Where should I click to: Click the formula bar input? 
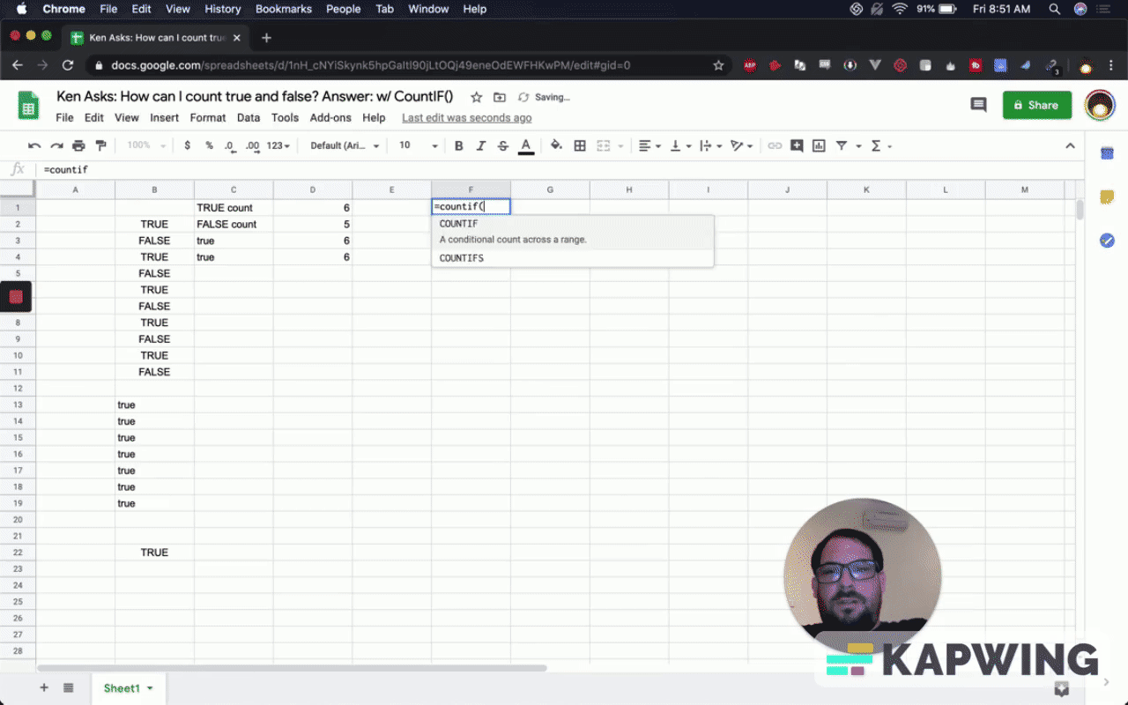[560, 169]
